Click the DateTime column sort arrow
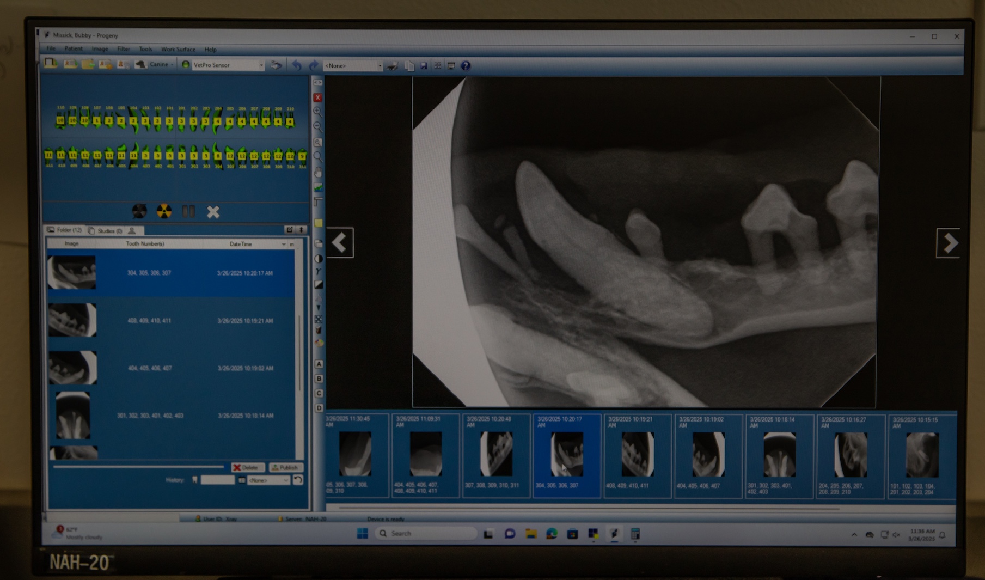Viewport: 985px width, 580px height. [x=283, y=245]
